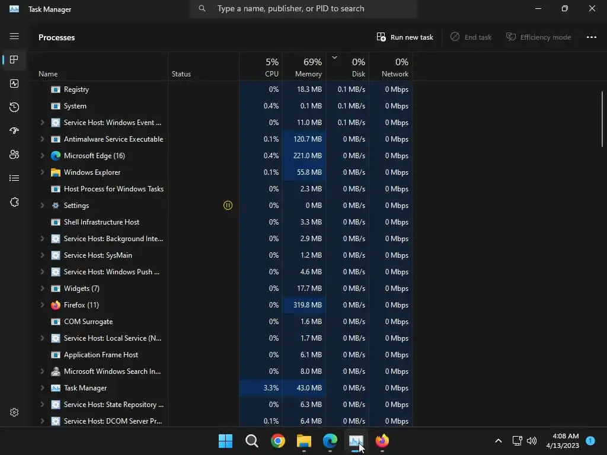Screen dimensions: 607x455
Task: Open the App history page icon
Action: pos(14,107)
